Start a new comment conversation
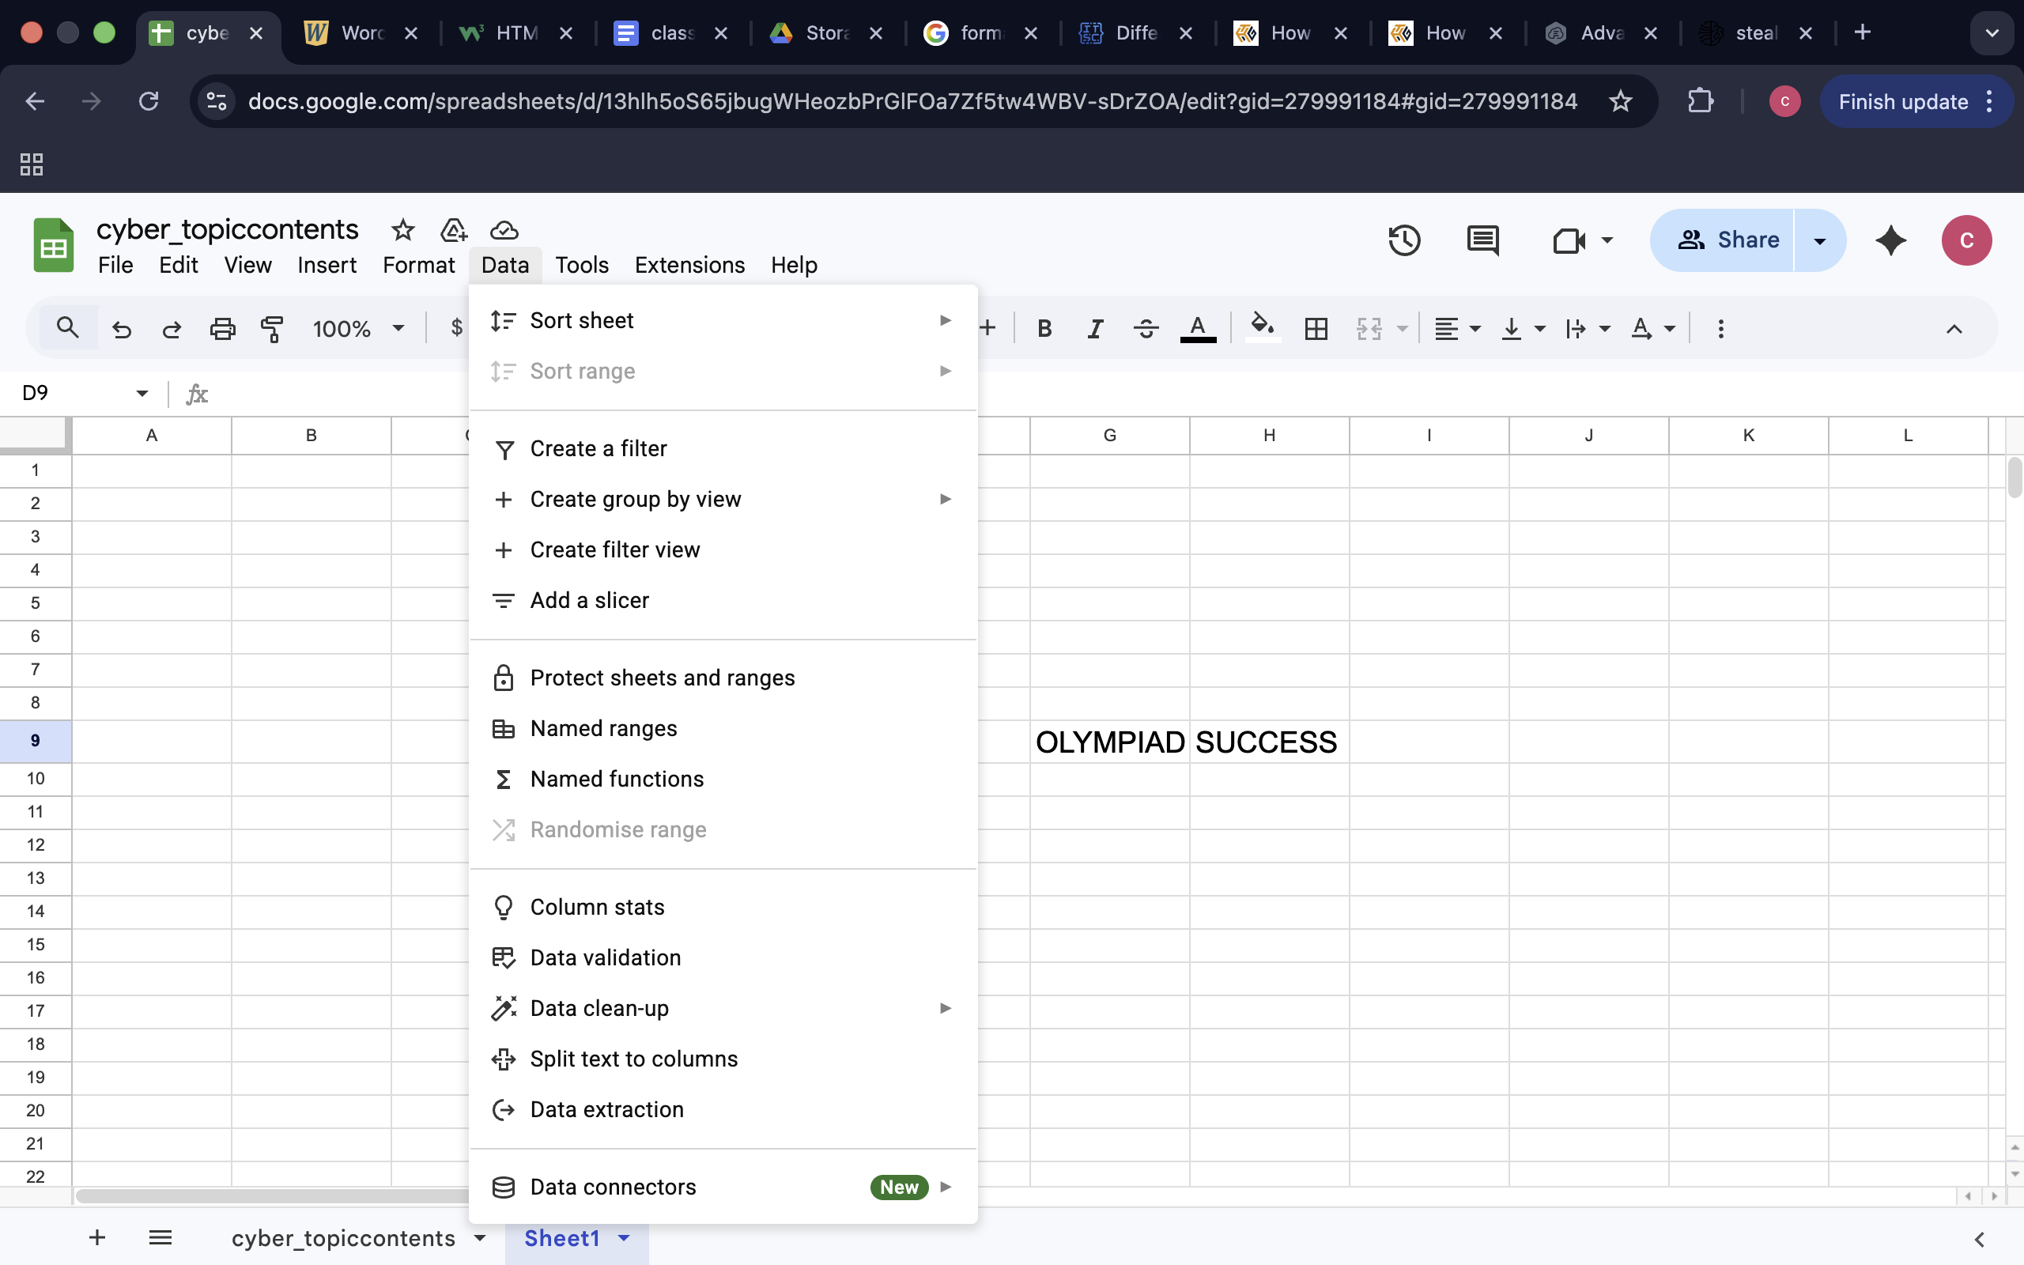The width and height of the screenshot is (2024, 1265). (1482, 240)
